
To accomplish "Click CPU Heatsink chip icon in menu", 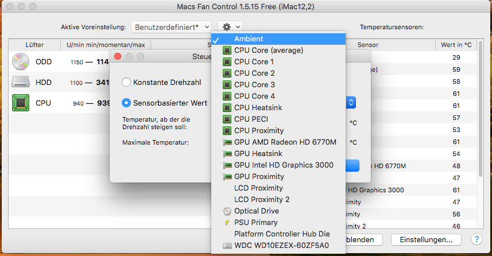I will click(227, 107).
